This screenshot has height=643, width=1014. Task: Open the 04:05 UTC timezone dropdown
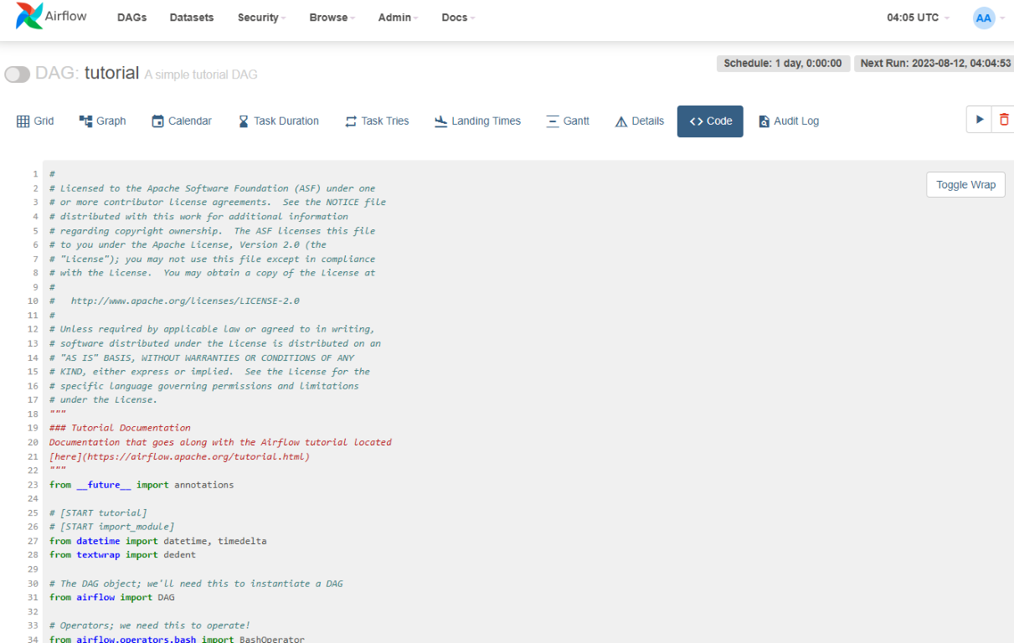tap(918, 18)
